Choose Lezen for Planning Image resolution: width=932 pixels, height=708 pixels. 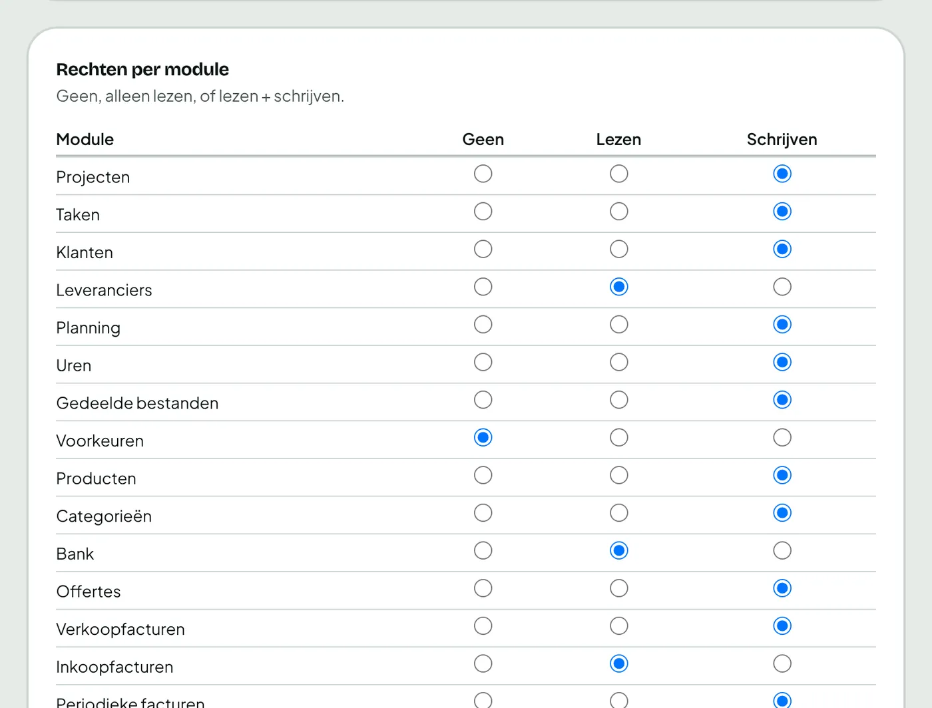click(x=619, y=325)
